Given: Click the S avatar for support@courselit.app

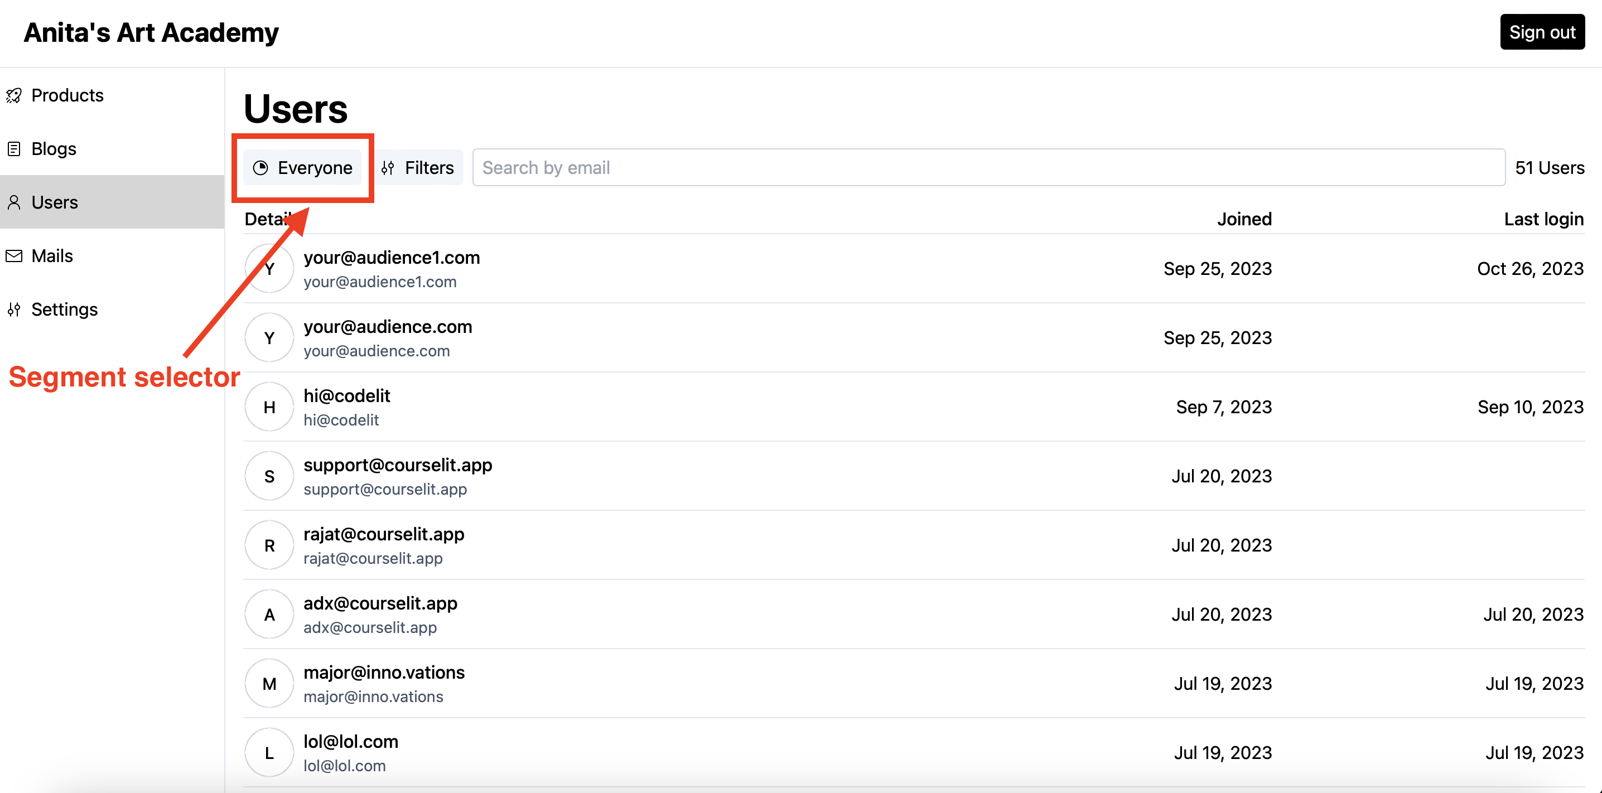Looking at the screenshot, I should click(269, 476).
